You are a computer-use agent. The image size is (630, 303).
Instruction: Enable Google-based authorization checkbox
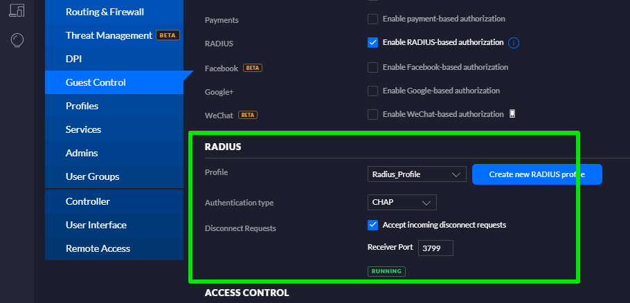tap(373, 91)
